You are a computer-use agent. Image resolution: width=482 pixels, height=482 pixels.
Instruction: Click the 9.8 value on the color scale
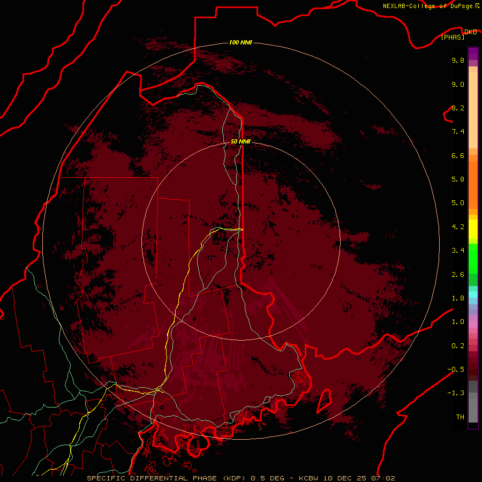coord(458,61)
